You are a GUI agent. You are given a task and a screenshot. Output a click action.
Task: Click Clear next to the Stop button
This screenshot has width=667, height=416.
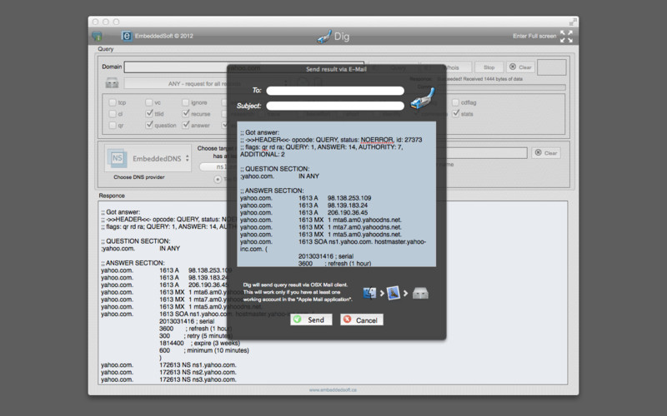click(520, 67)
